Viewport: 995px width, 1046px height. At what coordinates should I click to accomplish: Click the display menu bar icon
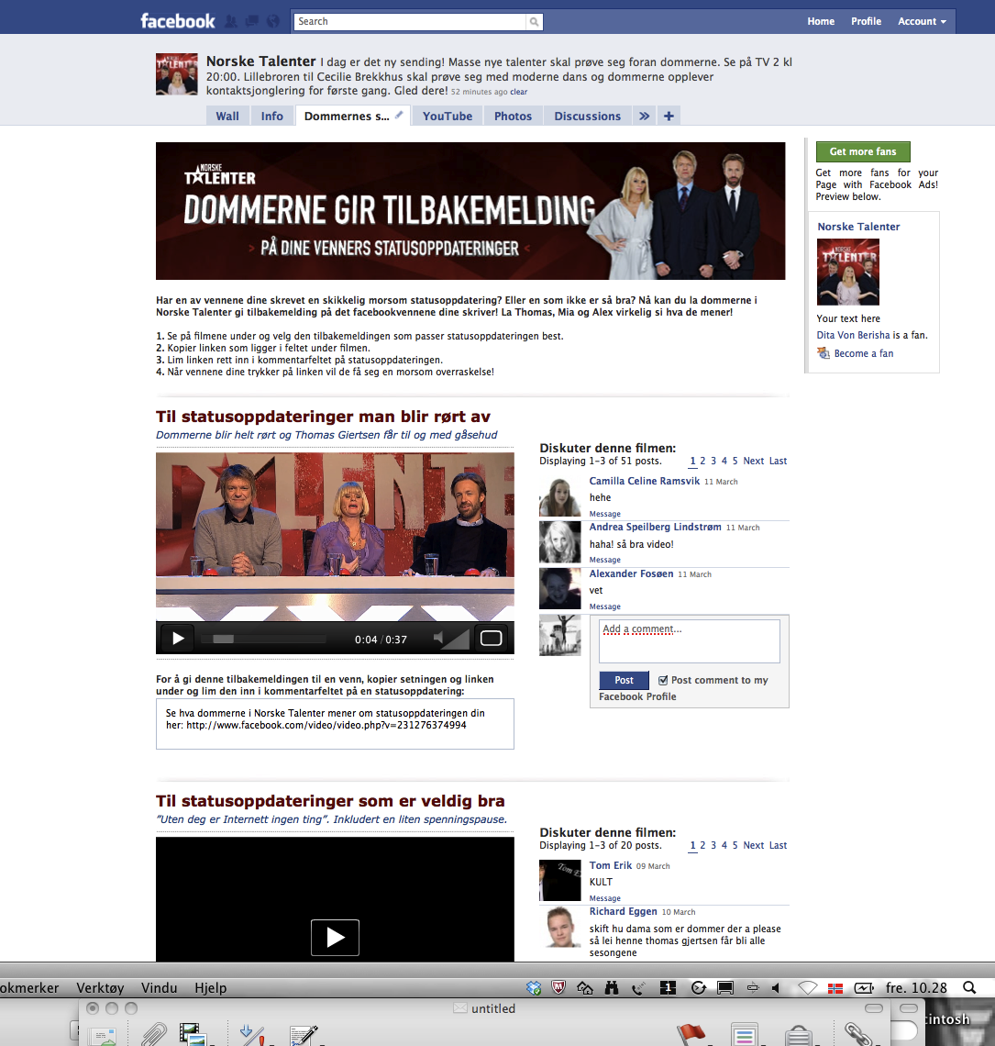point(725,988)
